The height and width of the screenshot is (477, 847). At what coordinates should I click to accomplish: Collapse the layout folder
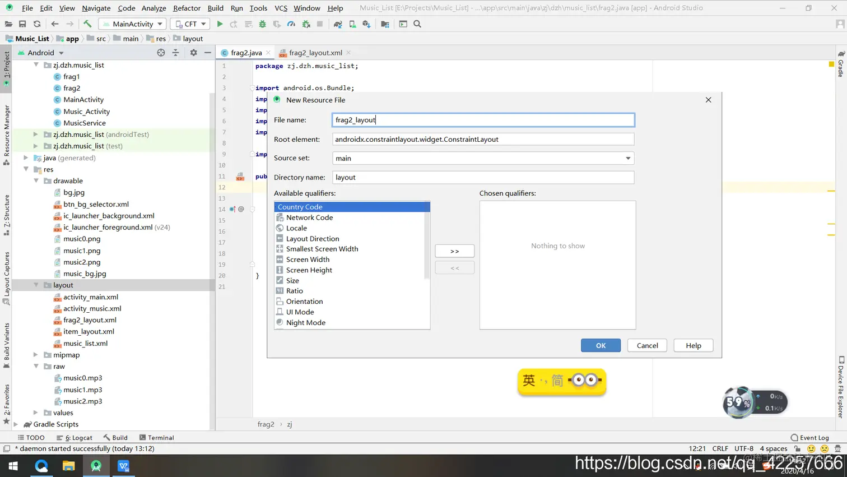tap(36, 285)
